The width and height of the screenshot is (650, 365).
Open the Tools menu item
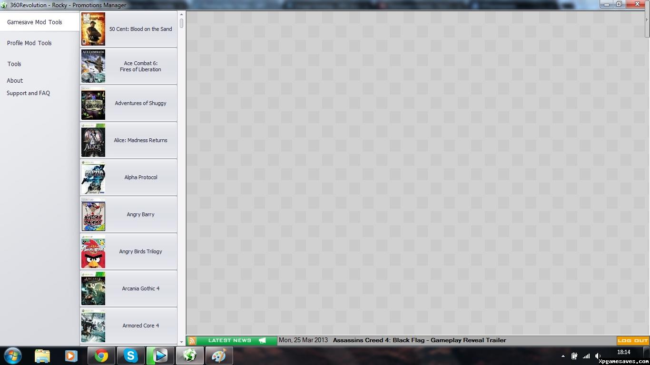point(14,64)
